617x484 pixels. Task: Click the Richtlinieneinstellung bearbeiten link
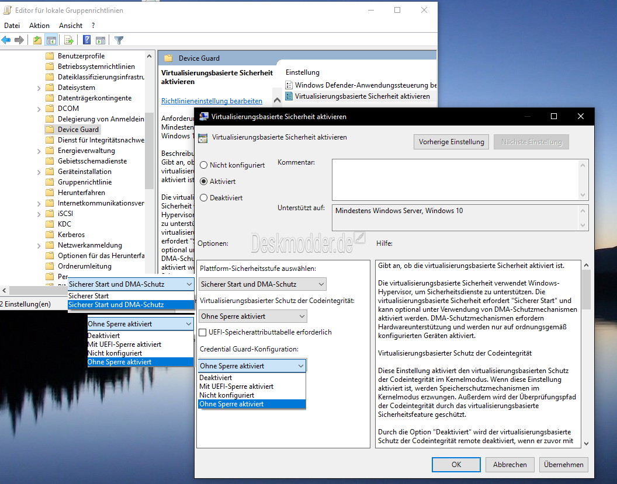(x=212, y=101)
